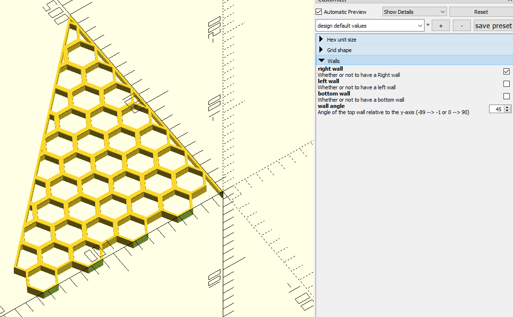Remove preset with the minus button

click(x=462, y=25)
